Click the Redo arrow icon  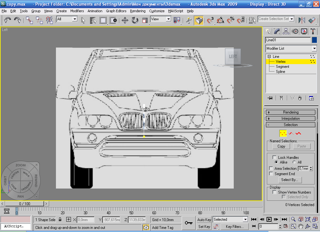pyautogui.click(x=17, y=20)
